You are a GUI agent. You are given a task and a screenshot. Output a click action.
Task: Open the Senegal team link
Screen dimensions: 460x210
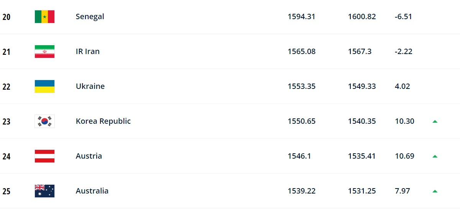pos(90,16)
